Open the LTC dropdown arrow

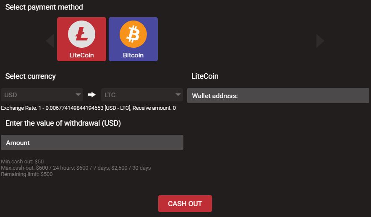(178, 95)
